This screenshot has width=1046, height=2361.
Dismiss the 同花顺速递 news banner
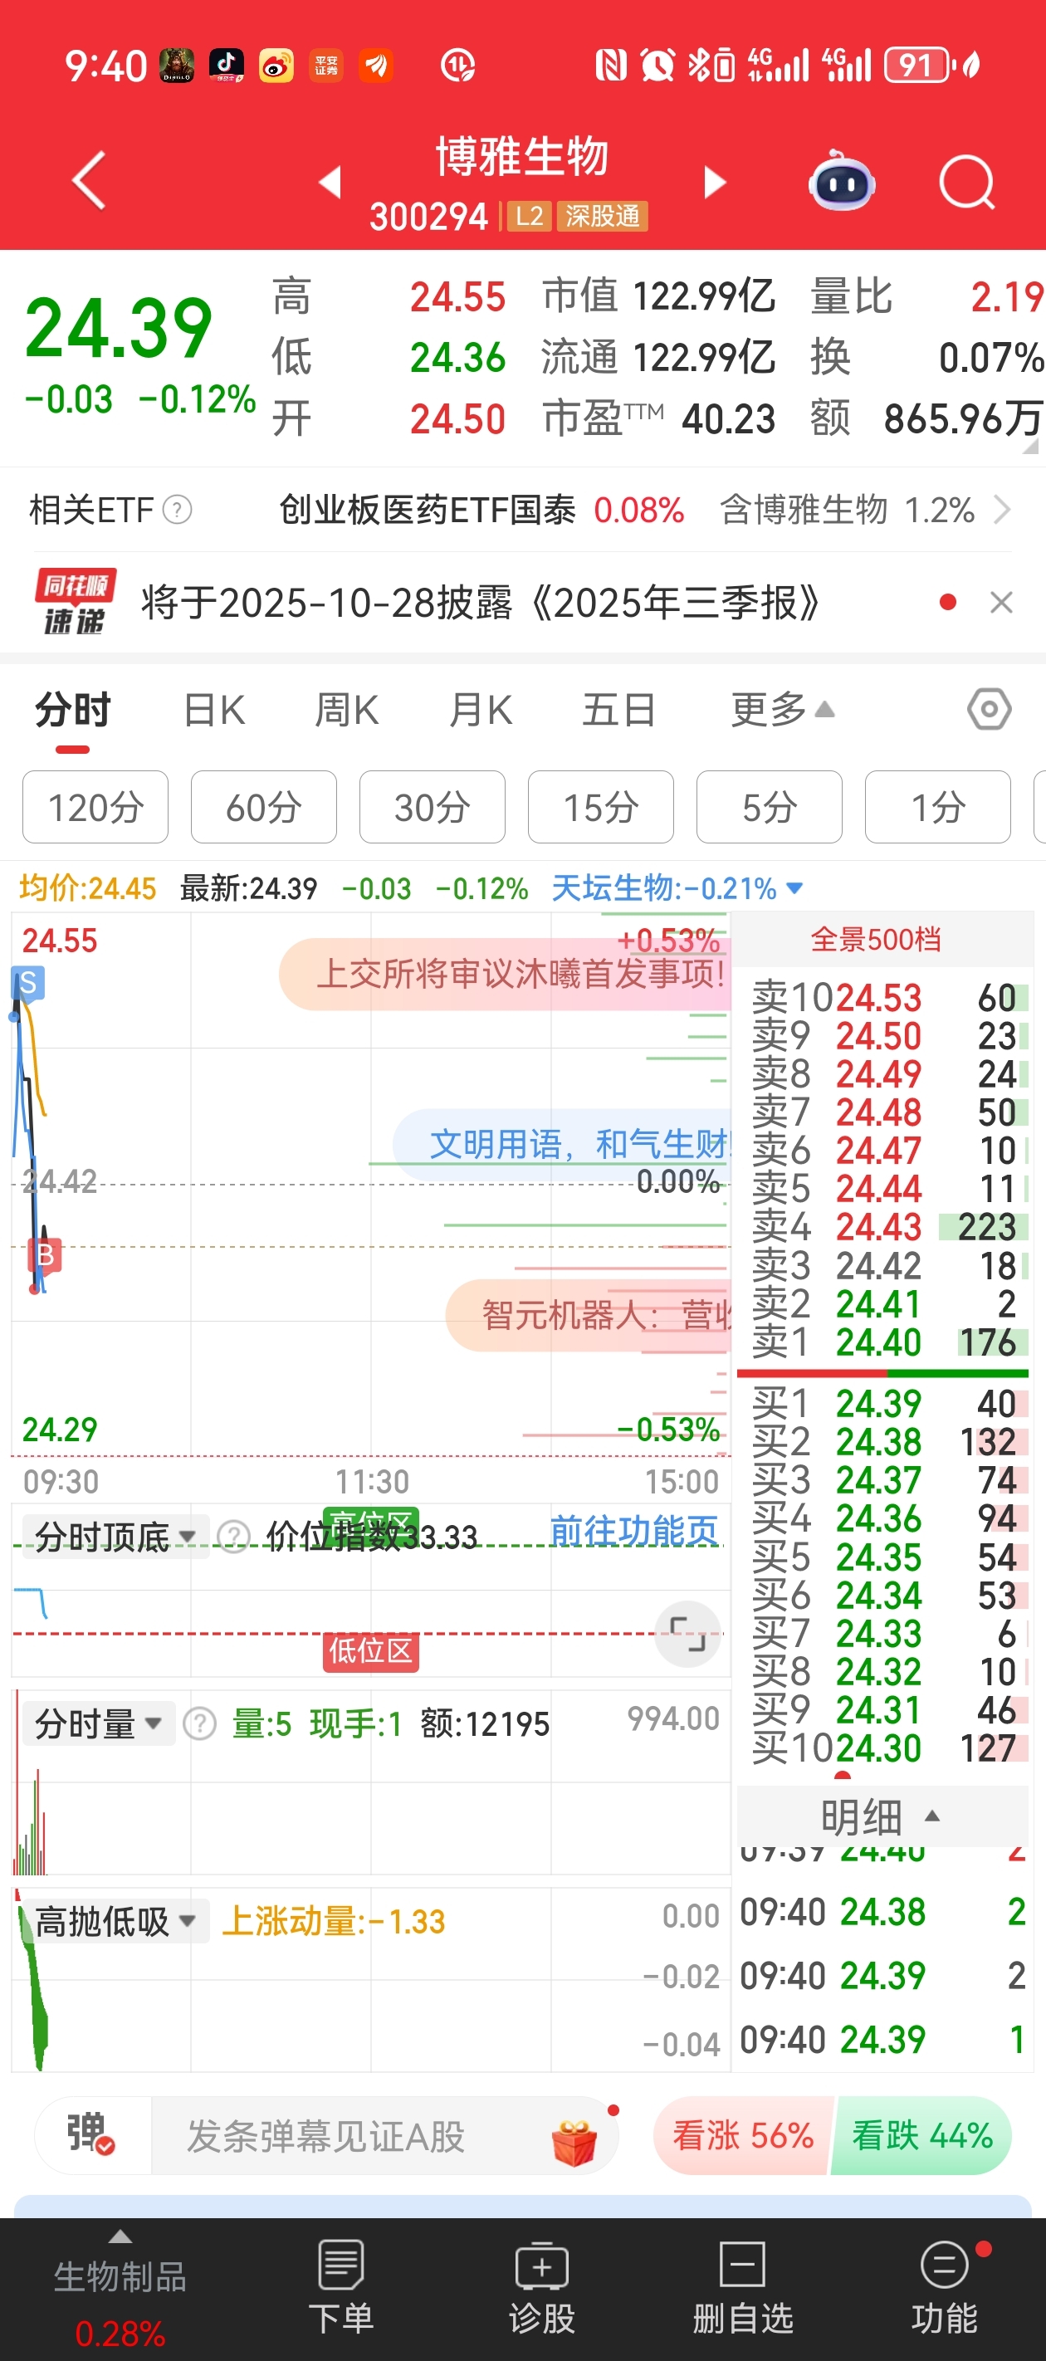coord(1001,603)
